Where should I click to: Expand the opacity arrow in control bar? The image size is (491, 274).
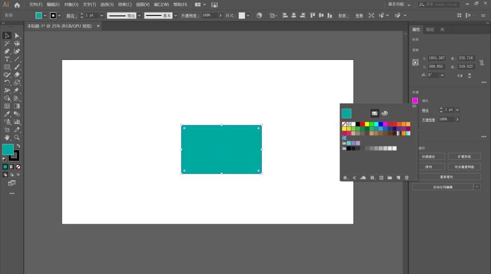pos(220,15)
